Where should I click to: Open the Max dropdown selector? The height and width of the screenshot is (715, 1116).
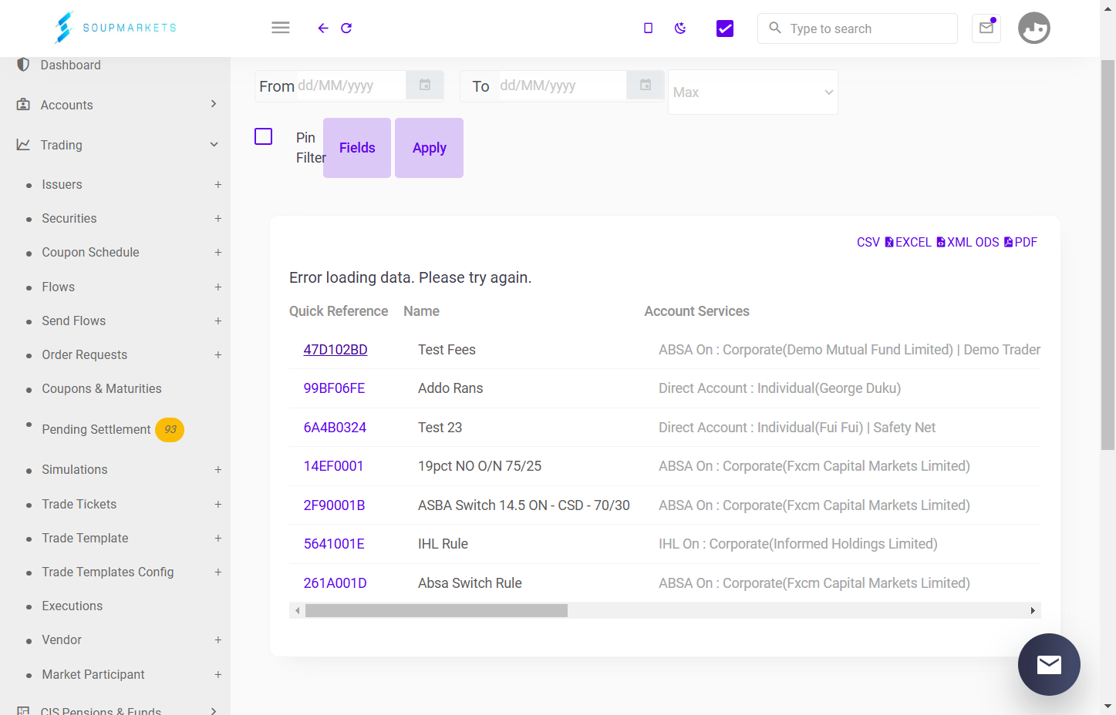[753, 92]
